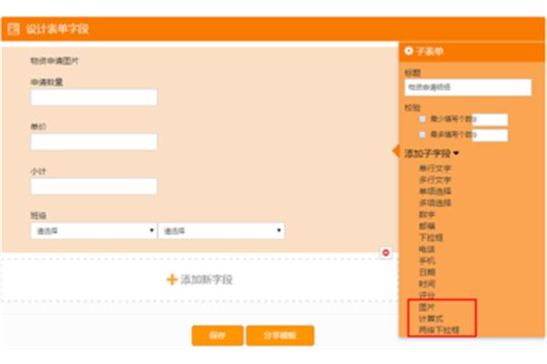Click the 子表单 panel title
The width and height of the screenshot is (547, 364).
point(429,51)
